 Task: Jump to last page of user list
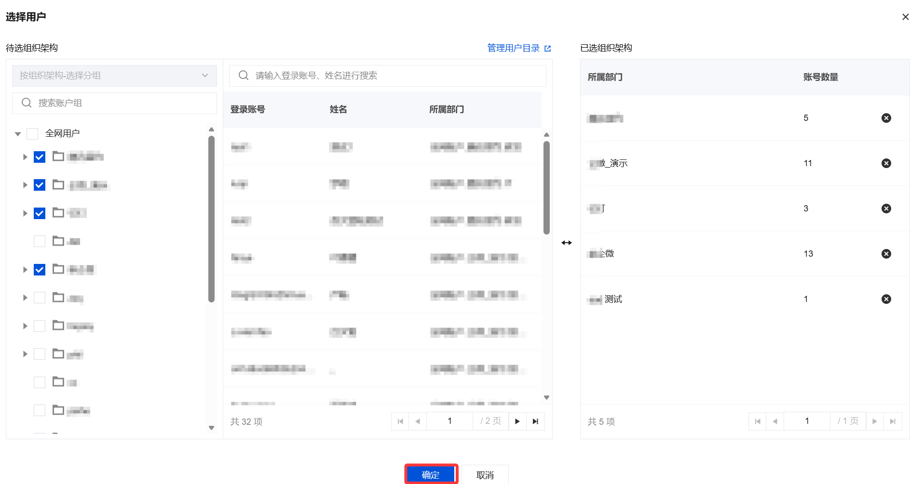tap(535, 421)
